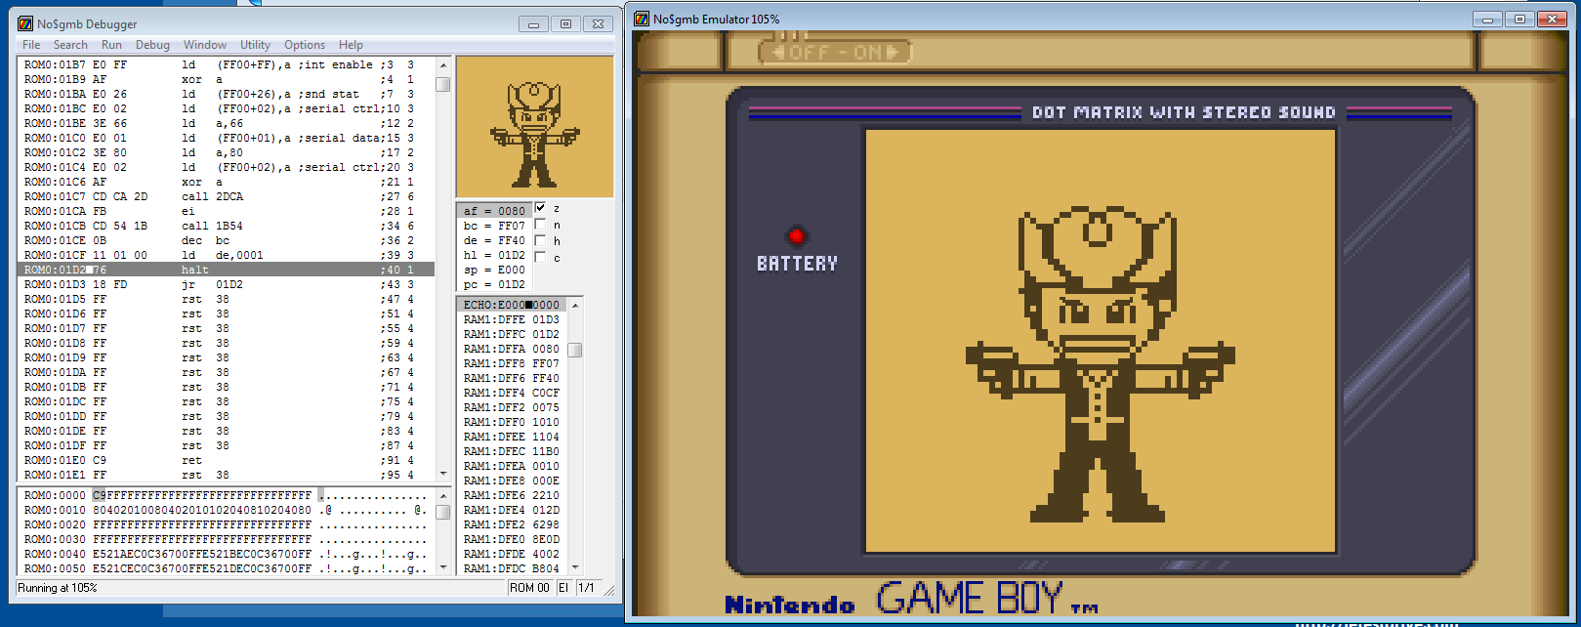Screen dimensions: 1581x627
Task: Select the ROM0:0010 memory dump row
Action: pyautogui.click(x=226, y=510)
